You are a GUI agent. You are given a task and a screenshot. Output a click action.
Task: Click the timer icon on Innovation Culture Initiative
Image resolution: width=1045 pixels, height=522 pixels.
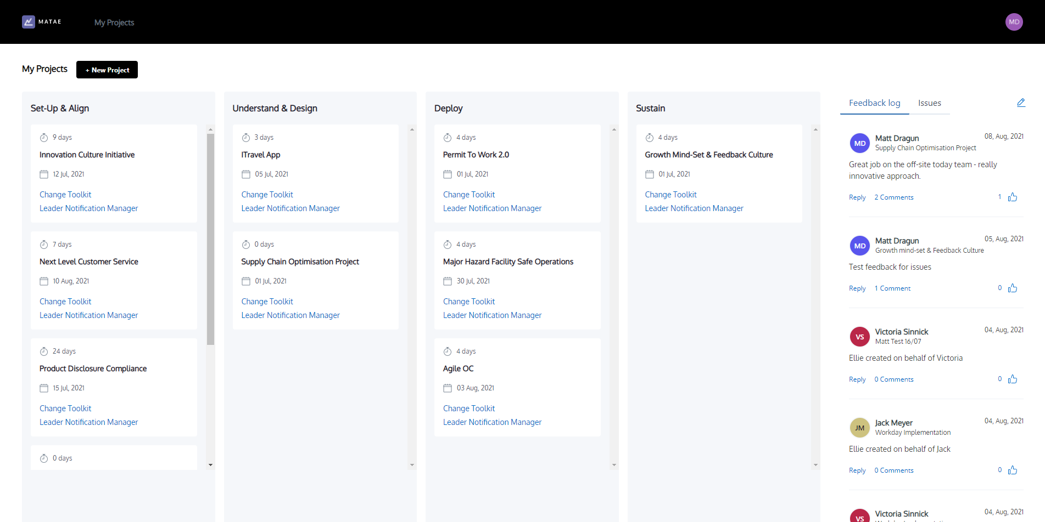pyautogui.click(x=44, y=137)
